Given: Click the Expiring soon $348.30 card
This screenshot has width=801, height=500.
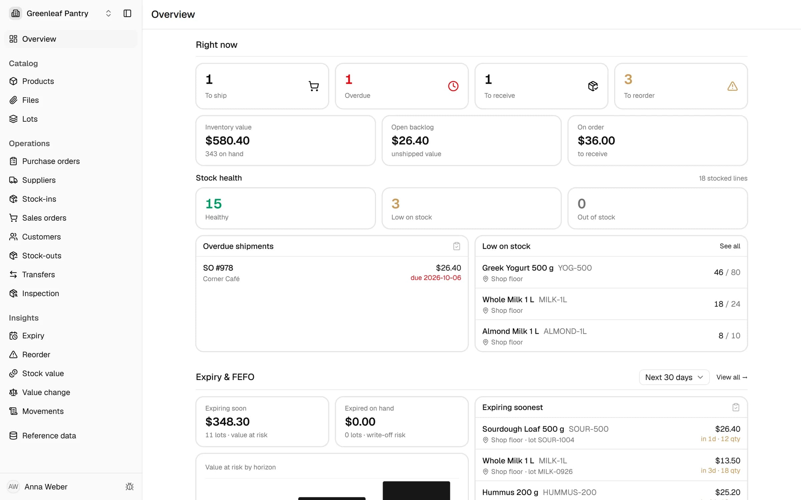Looking at the screenshot, I should point(262,421).
